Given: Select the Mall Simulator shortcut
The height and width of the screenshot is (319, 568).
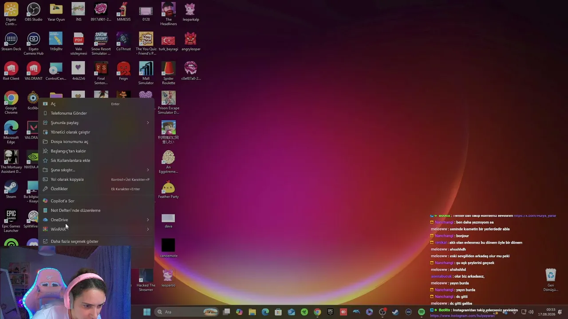Looking at the screenshot, I should [x=146, y=73].
